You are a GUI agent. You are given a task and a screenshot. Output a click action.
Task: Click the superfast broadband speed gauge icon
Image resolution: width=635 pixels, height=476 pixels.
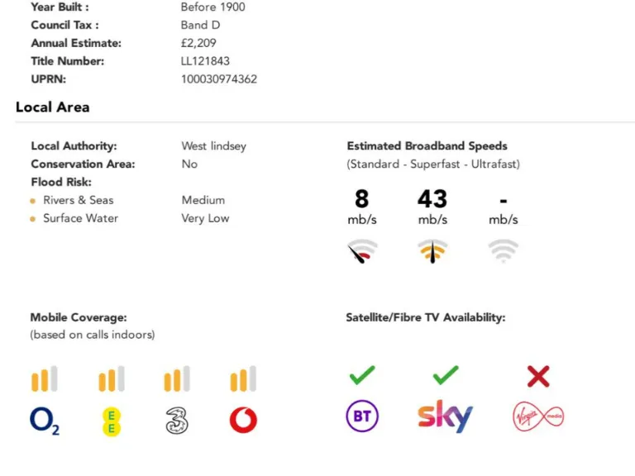(x=432, y=251)
